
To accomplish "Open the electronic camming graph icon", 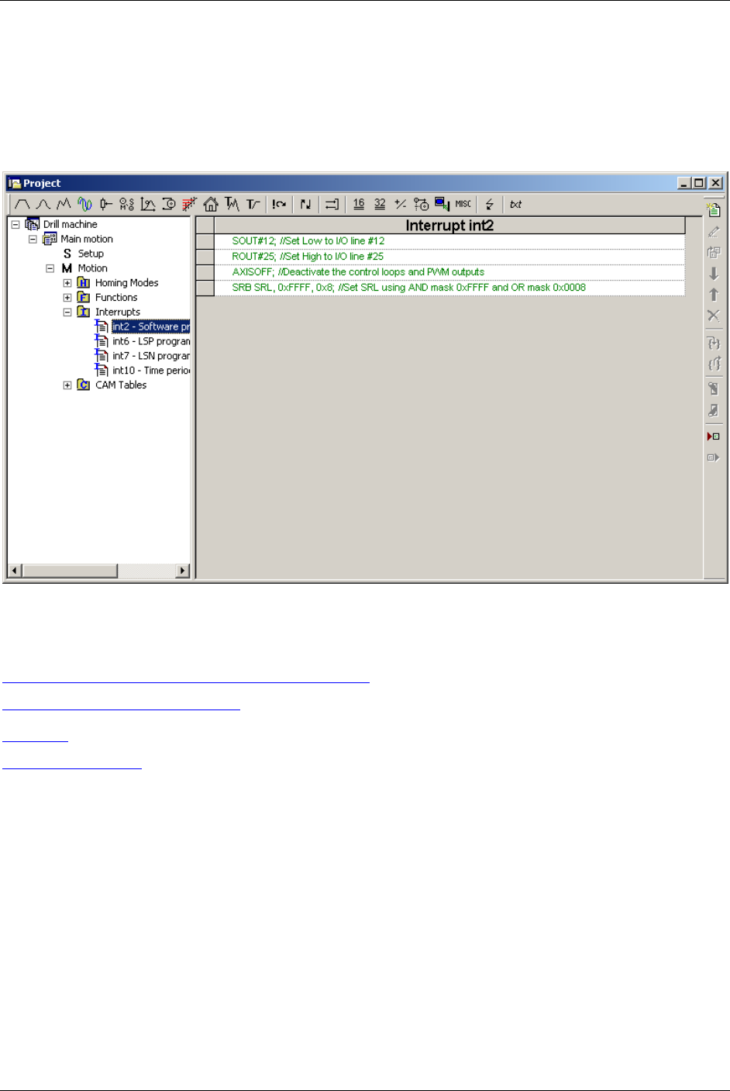I will click(148, 204).
